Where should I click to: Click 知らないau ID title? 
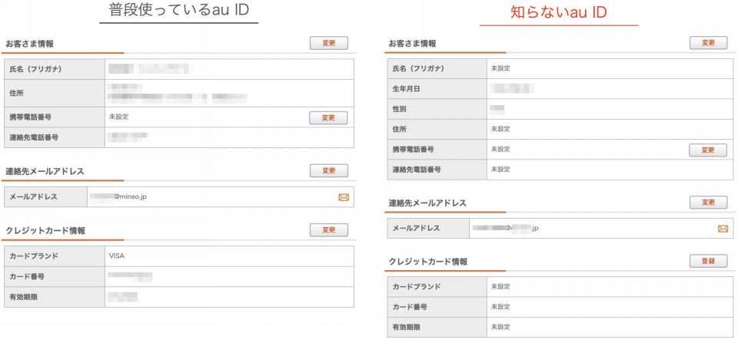coord(559,12)
